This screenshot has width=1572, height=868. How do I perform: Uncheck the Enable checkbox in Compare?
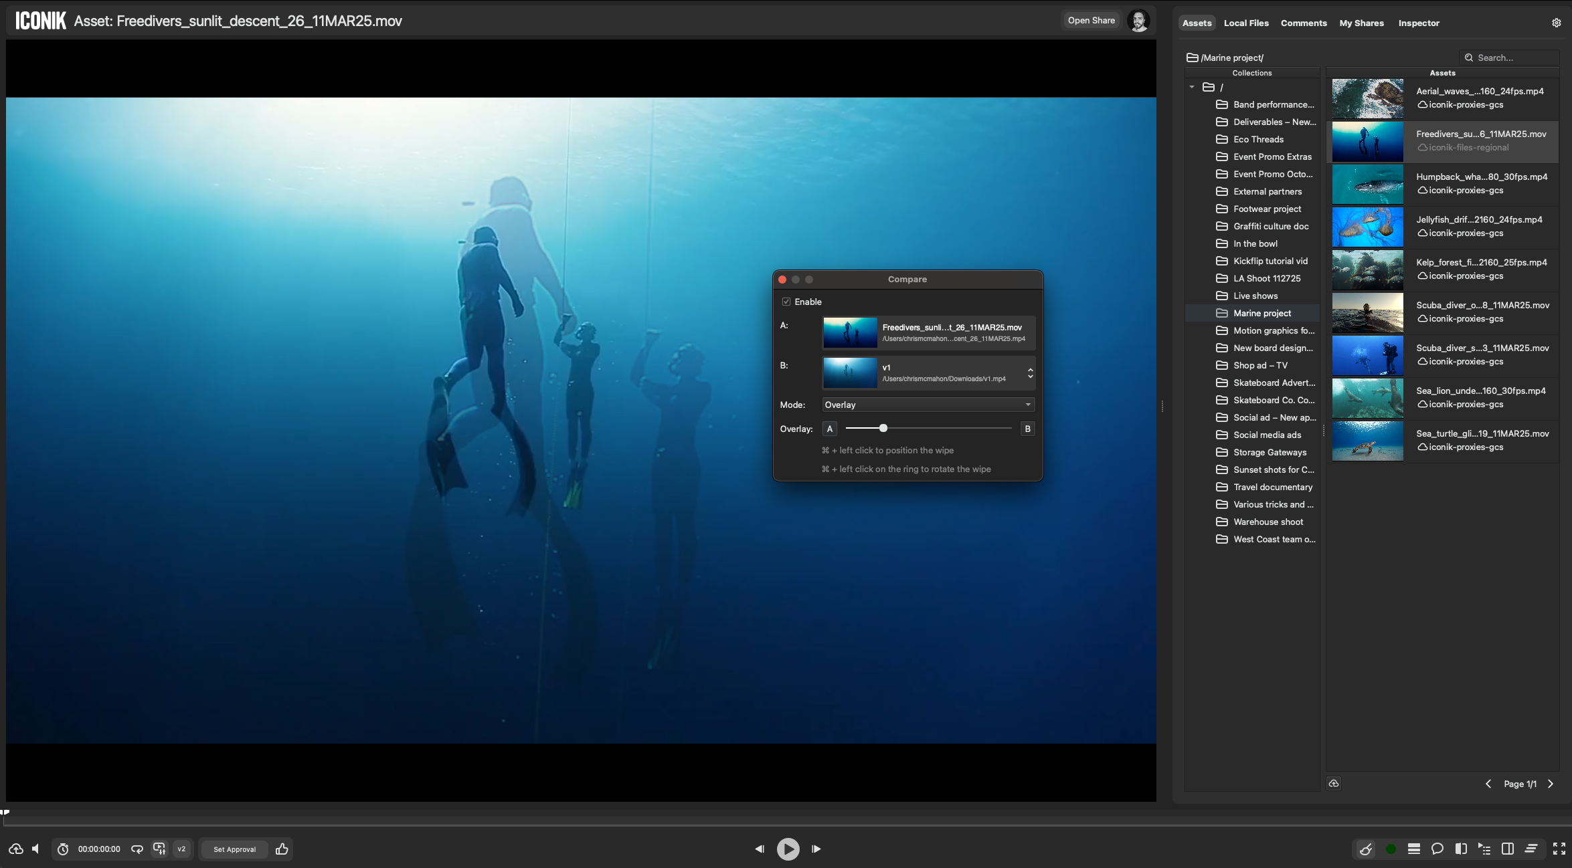[786, 302]
